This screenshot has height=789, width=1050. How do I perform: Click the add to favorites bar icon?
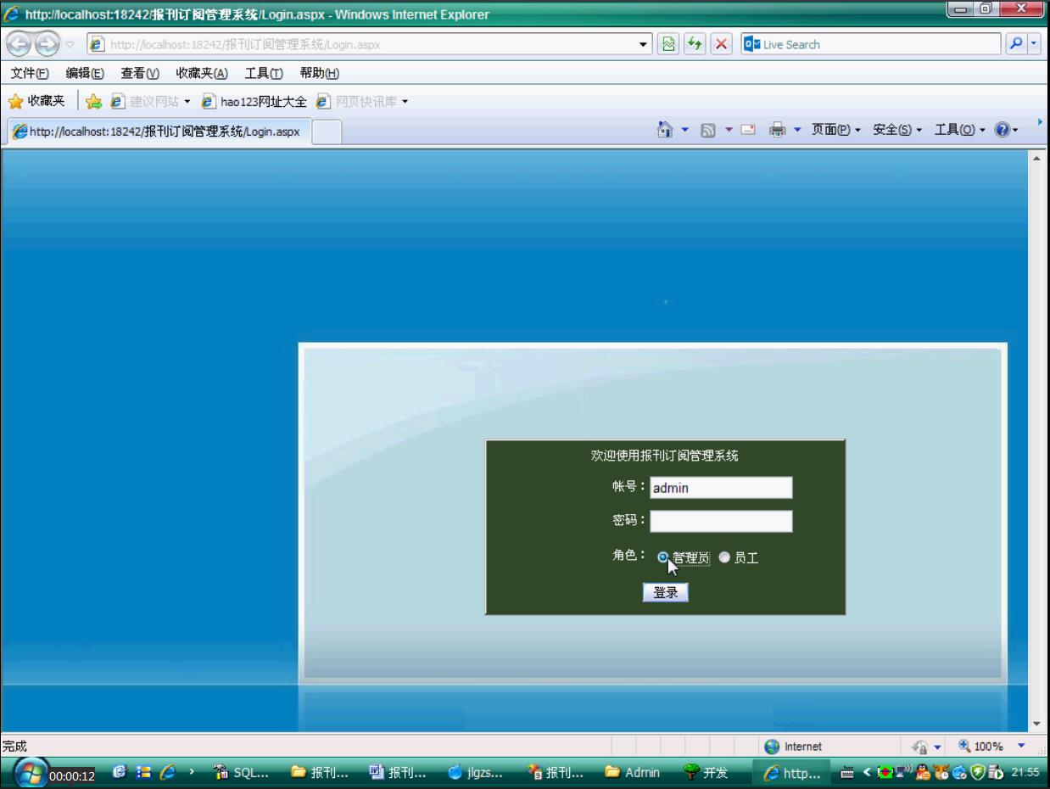[x=94, y=102]
